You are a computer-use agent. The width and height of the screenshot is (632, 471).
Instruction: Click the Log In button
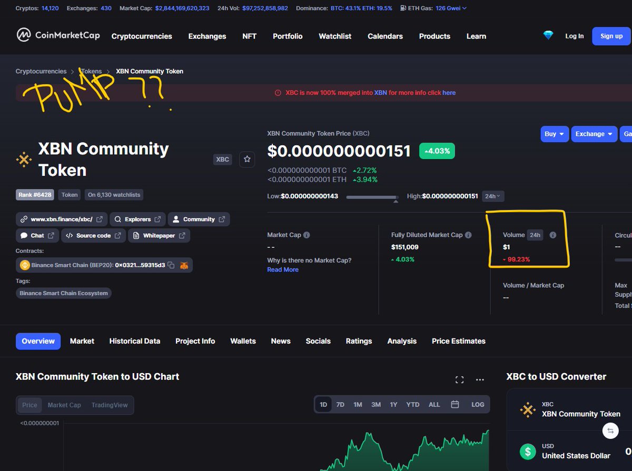point(574,36)
